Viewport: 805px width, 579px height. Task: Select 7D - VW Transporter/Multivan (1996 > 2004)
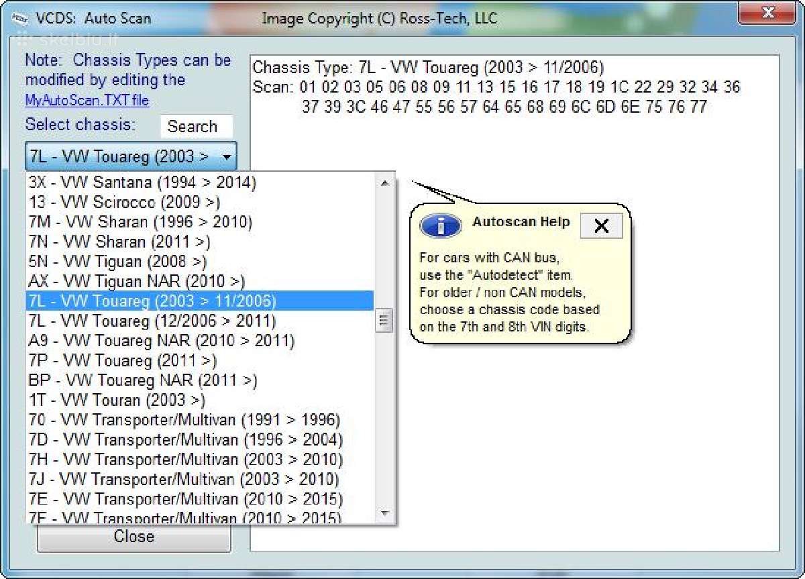point(200,440)
